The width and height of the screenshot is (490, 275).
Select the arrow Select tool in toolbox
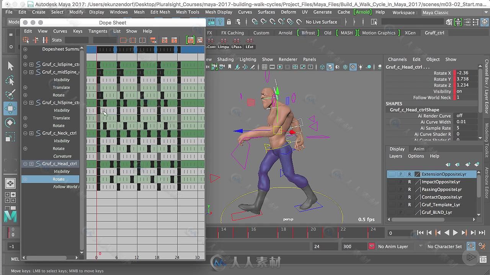tap(10, 66)
